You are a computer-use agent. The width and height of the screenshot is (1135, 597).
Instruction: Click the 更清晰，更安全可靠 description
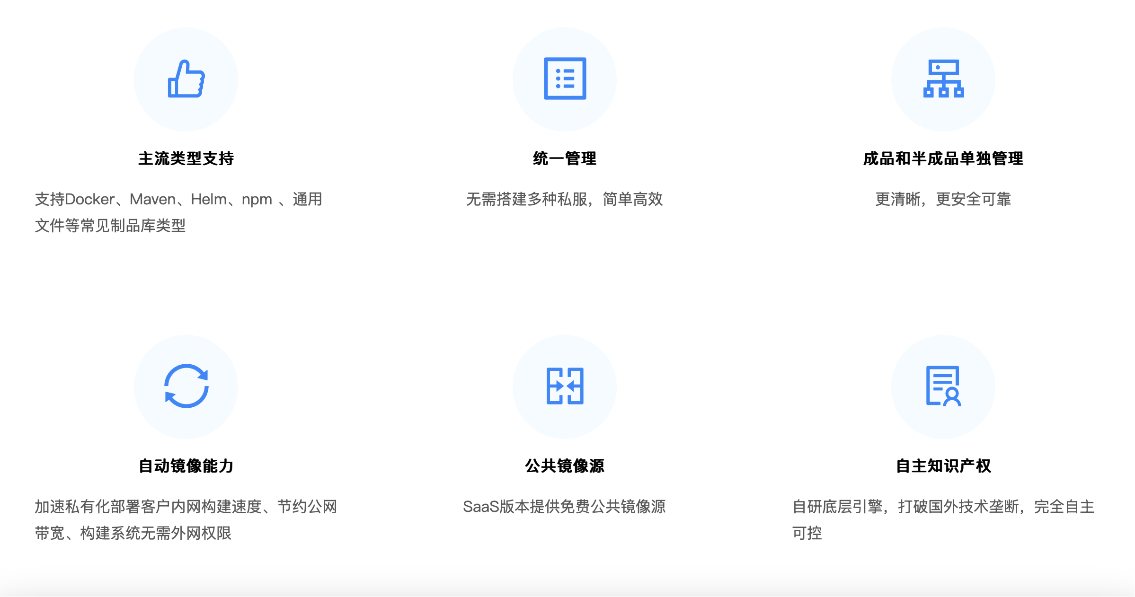tap(943, 199)
